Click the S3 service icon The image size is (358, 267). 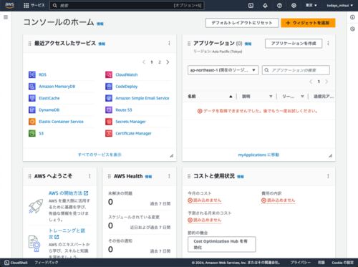coord(32,133)
